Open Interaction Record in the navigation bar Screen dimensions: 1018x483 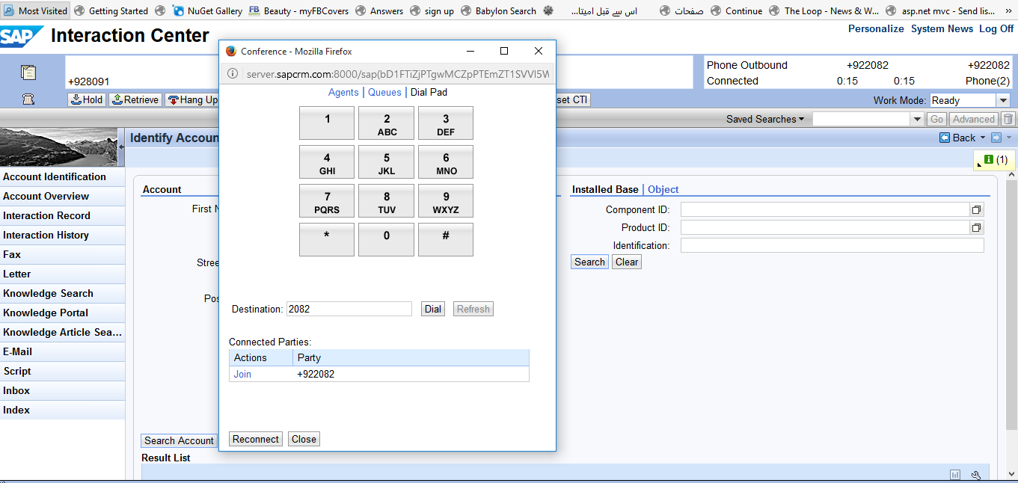tap(46, 215)
